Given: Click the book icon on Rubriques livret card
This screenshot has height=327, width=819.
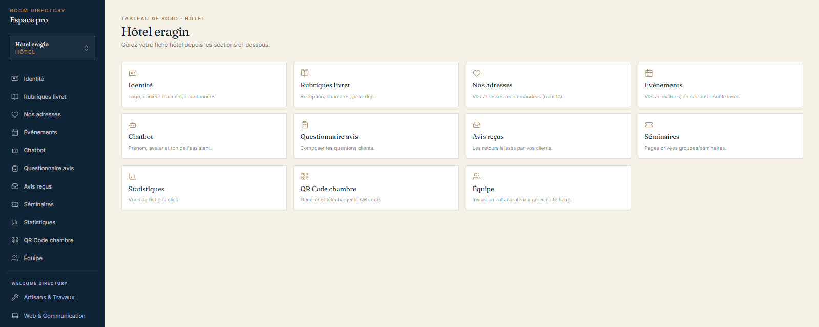Looking at the screenshot, I should tap(305, 73).
